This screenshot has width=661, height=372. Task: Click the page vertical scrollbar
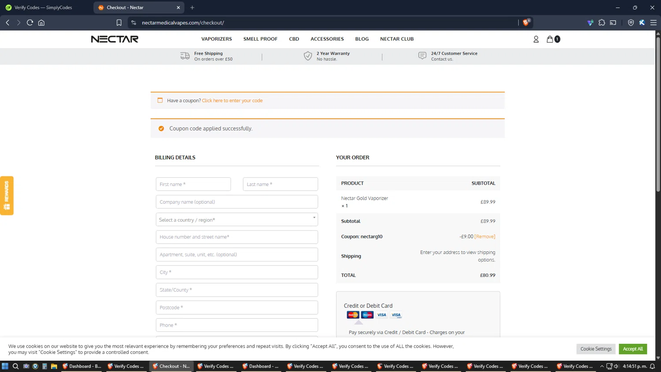pos(658,115)
